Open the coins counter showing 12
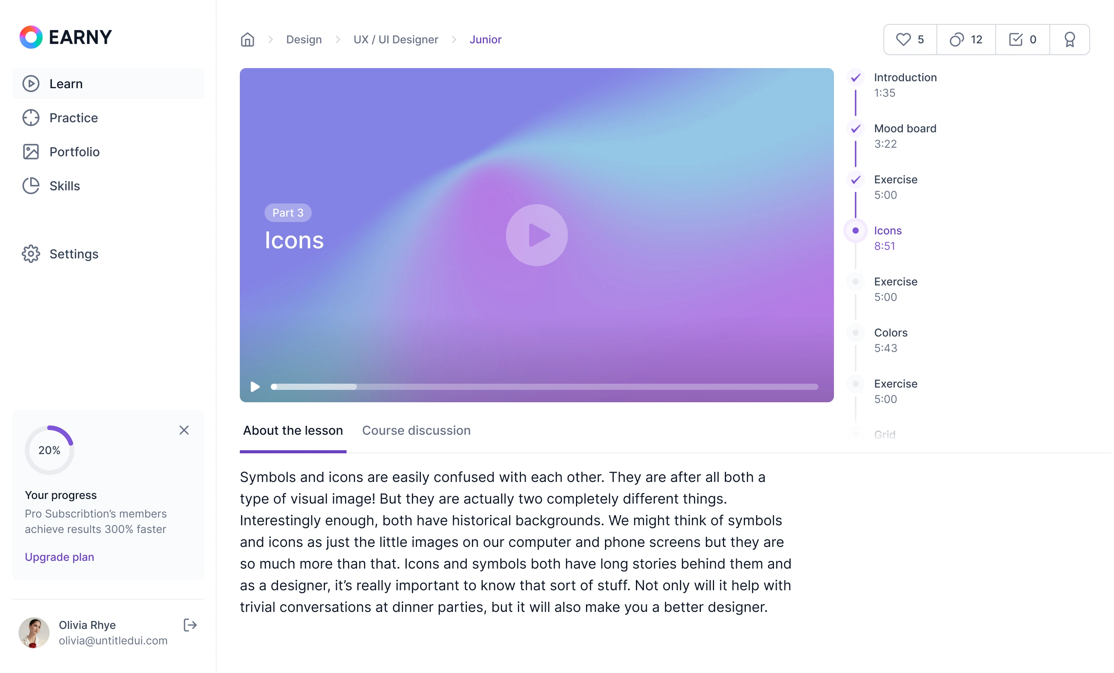This screenshot has width=1114, height=673. pyautogui.click(x=966, y=40)
